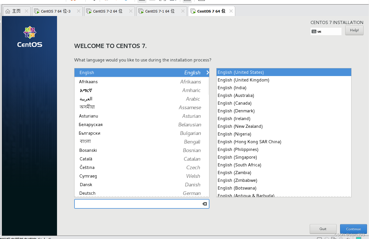The width and height of the screenshot is (369, 239).
Task: Select Bengali in the language list
Action: 142,142
